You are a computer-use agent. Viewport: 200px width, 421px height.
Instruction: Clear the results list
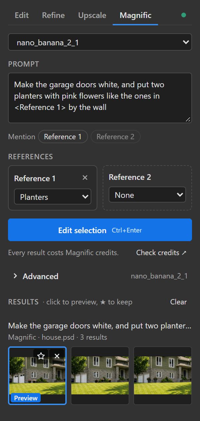pos(178,302)
